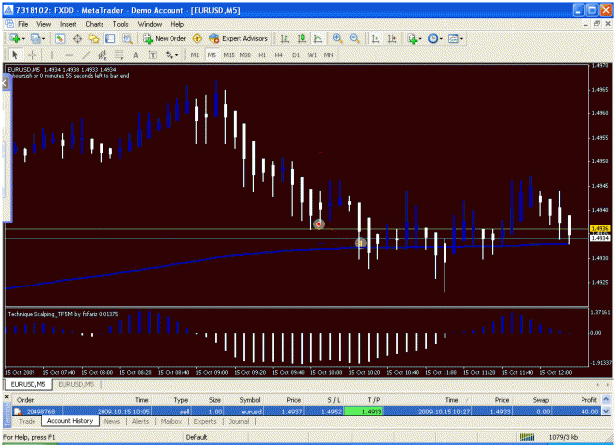Close the Terminal panel with its x
Viewport: 616px width, 445px height.
point(6,397)
